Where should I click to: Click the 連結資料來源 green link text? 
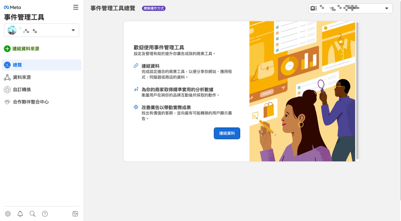pos(26,49)
